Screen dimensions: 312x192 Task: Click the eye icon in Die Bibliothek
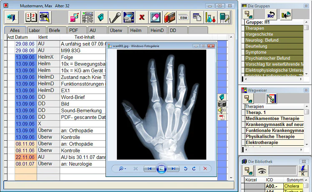262,171
